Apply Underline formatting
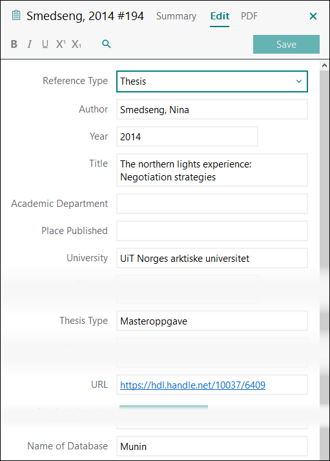330x461 pixels. point(45,44)
